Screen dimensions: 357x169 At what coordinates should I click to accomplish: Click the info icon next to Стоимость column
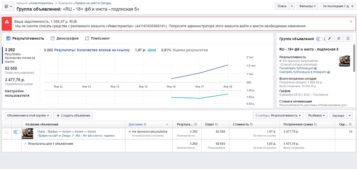251,124
